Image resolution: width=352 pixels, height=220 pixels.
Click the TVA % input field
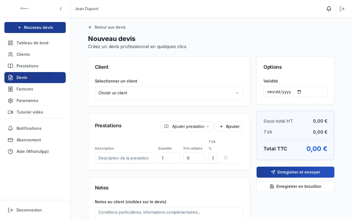pos(213,158)
